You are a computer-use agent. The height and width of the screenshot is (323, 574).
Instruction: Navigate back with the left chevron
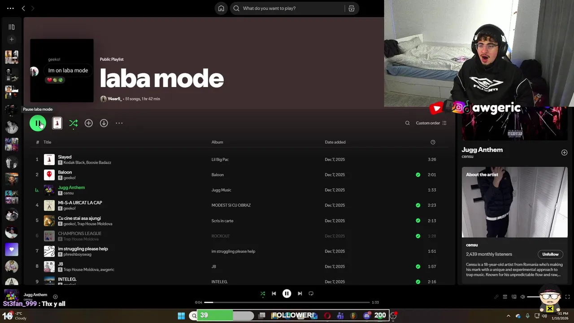23,8
